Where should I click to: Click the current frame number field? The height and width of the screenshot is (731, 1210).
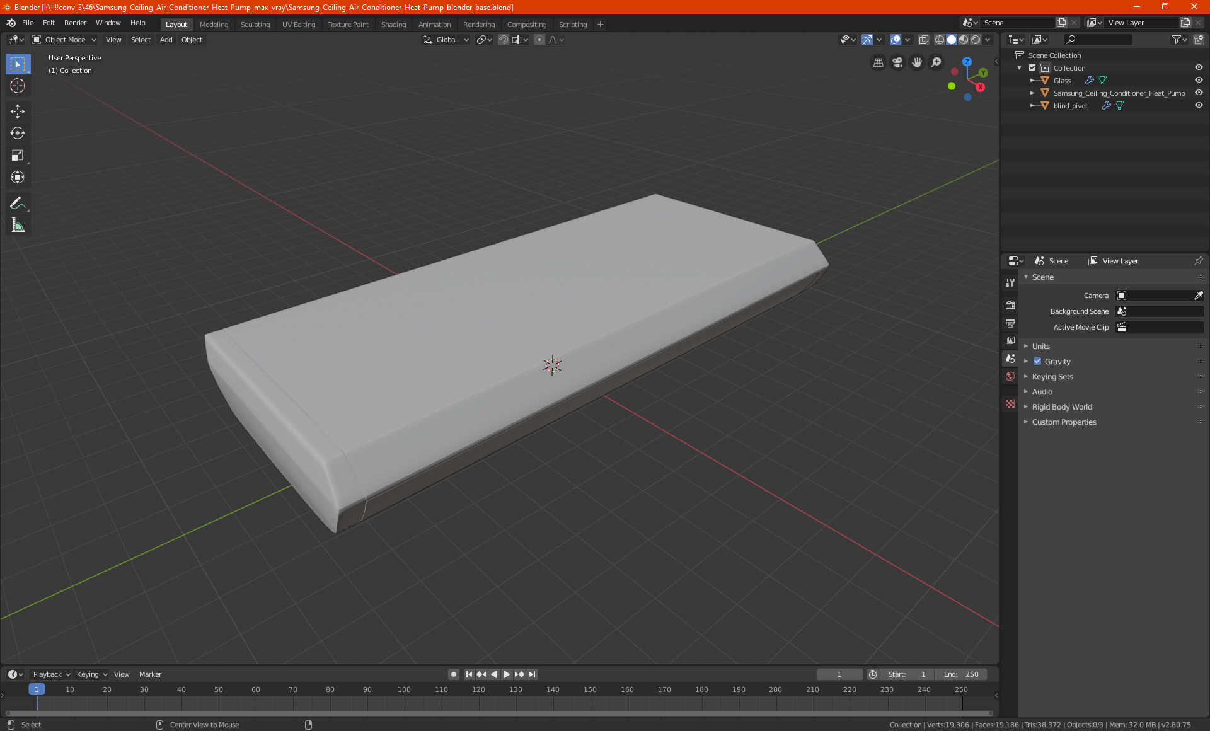pos(839,674)
